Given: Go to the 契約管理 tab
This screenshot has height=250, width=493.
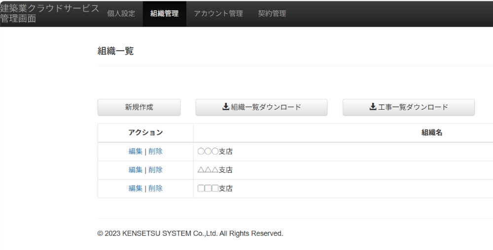Looking at the screenshot, I should tap(272, 14).
